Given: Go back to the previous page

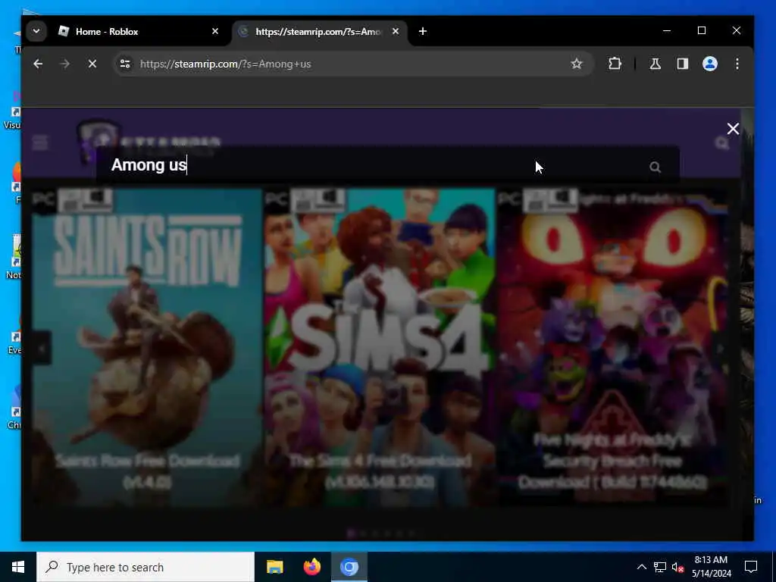Looking at the screenshot, I should 38,64.
